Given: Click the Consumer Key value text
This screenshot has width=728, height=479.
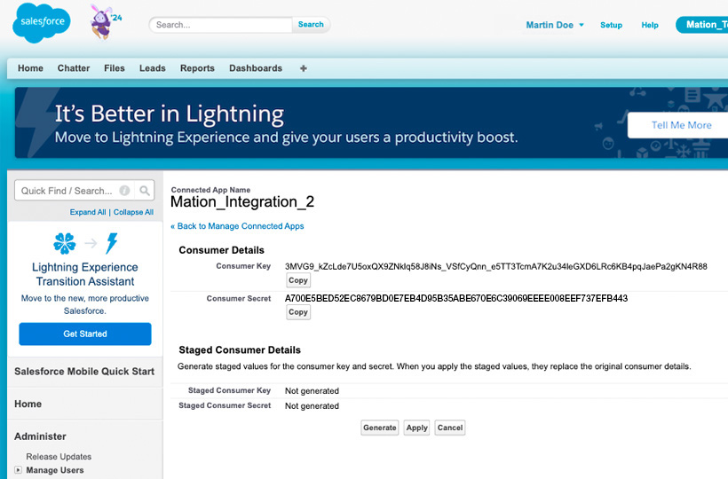Looking at the screenshot, I should coord(496,266).
